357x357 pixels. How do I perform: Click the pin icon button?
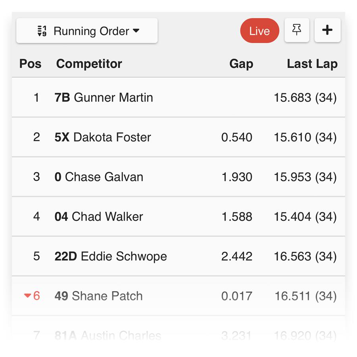[x=297, y=30]
